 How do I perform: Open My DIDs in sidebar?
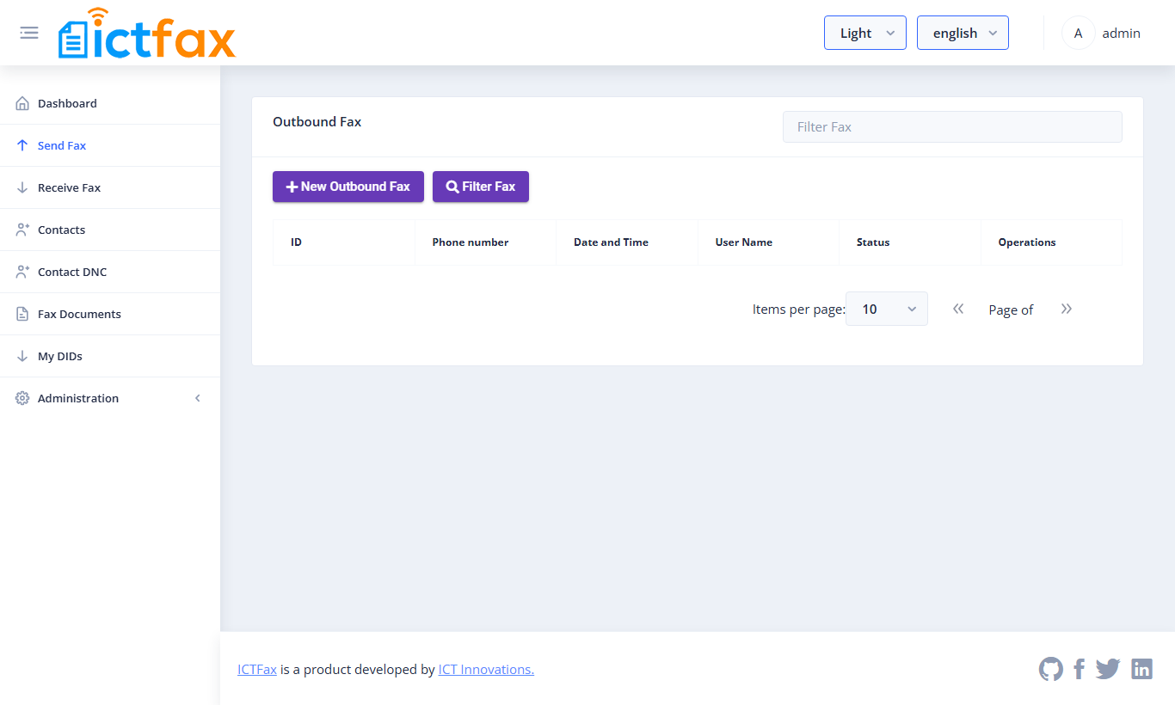click(x=110, y=356)
